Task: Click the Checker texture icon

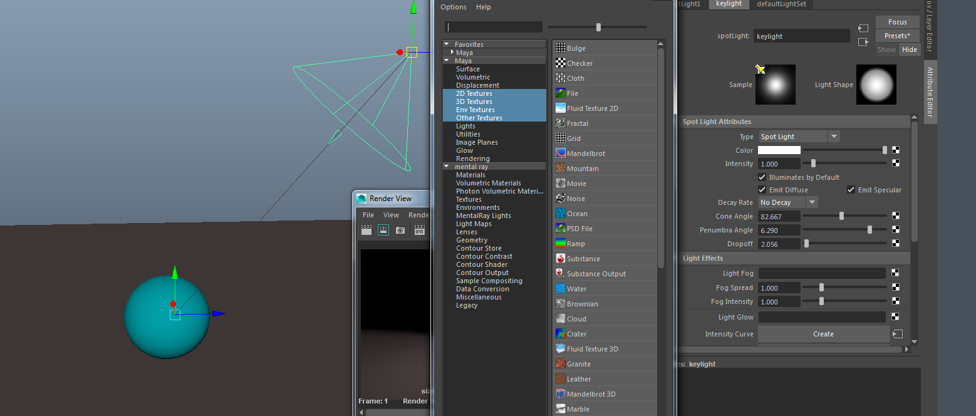Action: click(x=561, y=63)
